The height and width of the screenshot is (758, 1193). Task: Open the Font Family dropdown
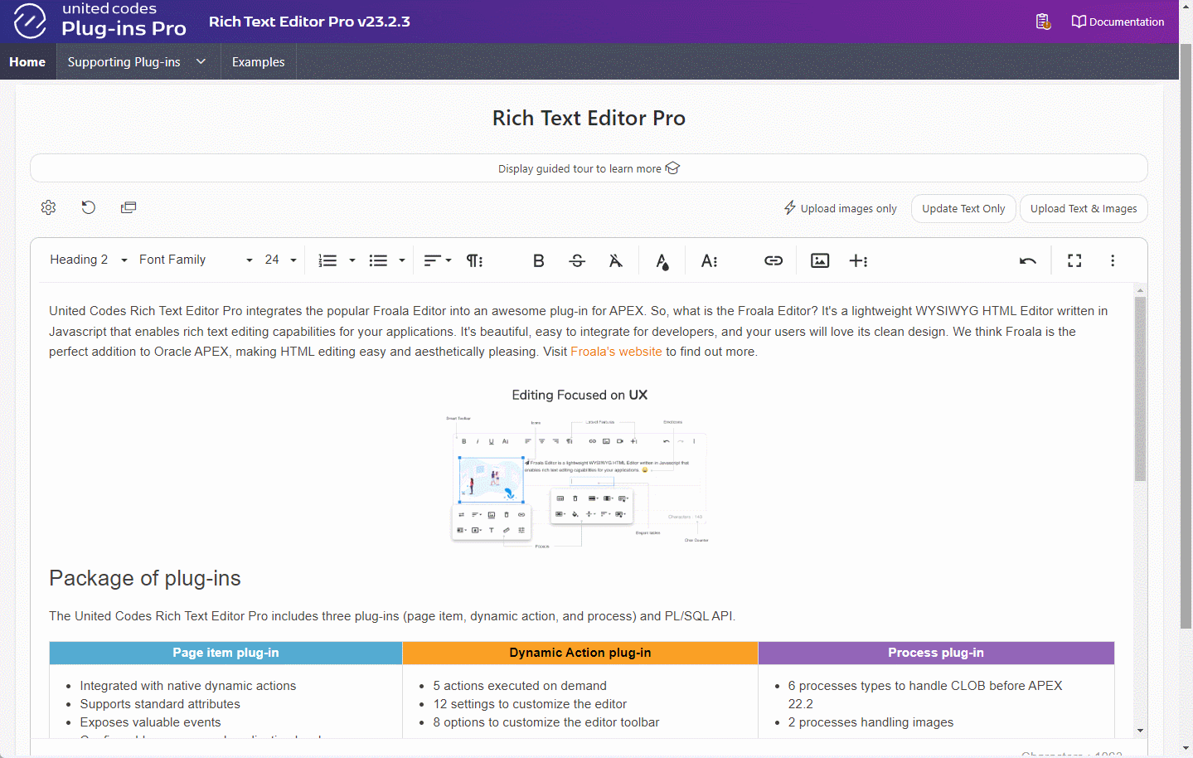196,260
